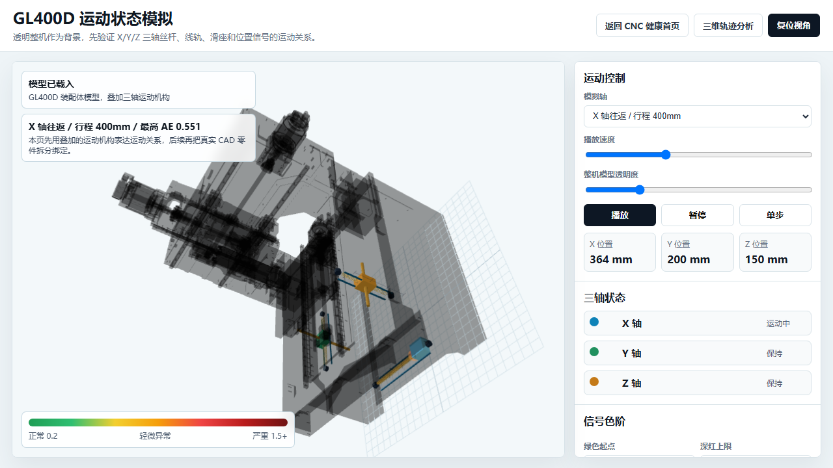Click the 三轴状态 section heading
The height and width of the screenshot is (468, 833).
605,298
